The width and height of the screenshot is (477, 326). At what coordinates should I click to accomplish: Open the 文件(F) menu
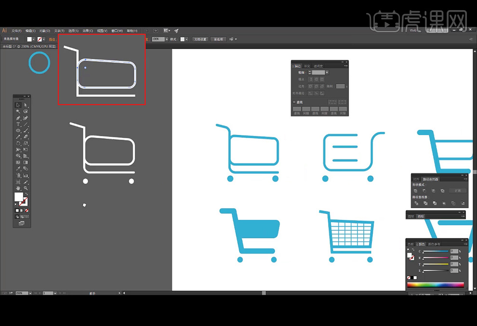16,30
